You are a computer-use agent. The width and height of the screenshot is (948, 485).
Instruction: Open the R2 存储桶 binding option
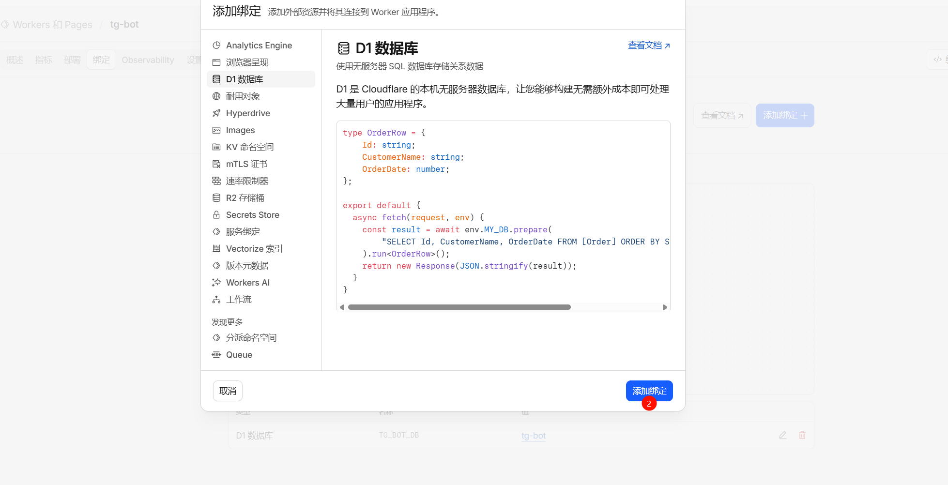point(245,197)
